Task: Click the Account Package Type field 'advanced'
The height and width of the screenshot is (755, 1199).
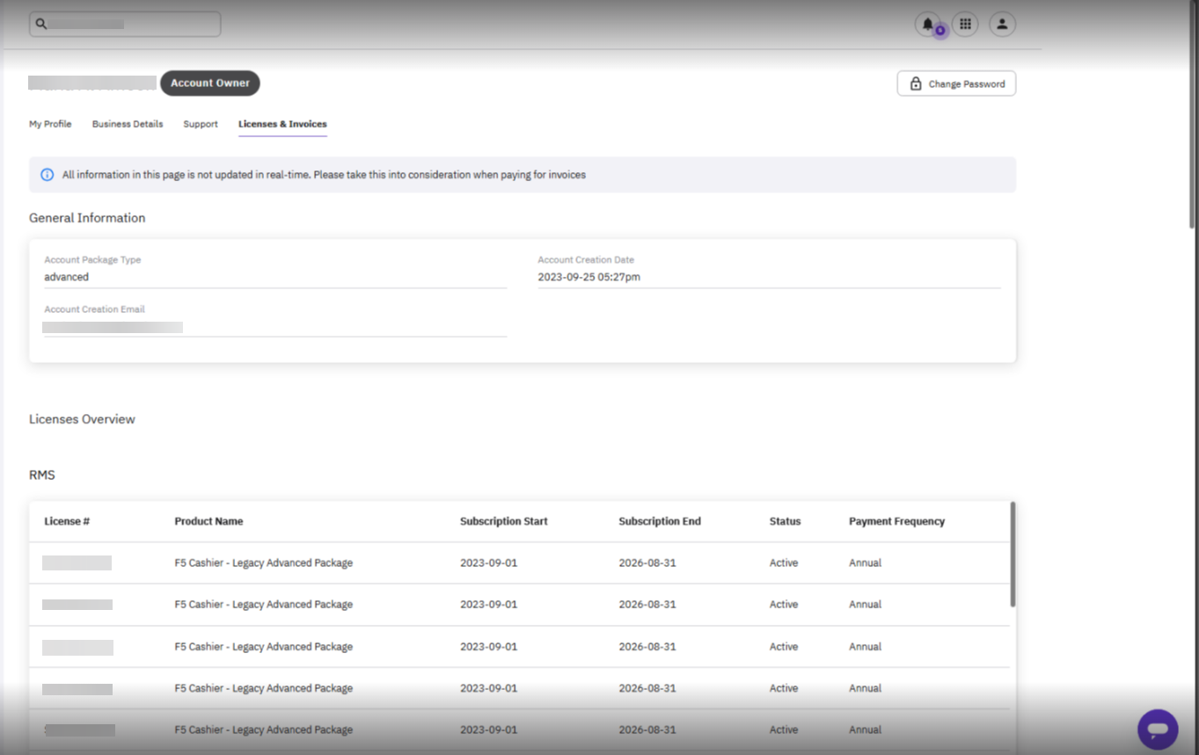Action: click(275, 277)
